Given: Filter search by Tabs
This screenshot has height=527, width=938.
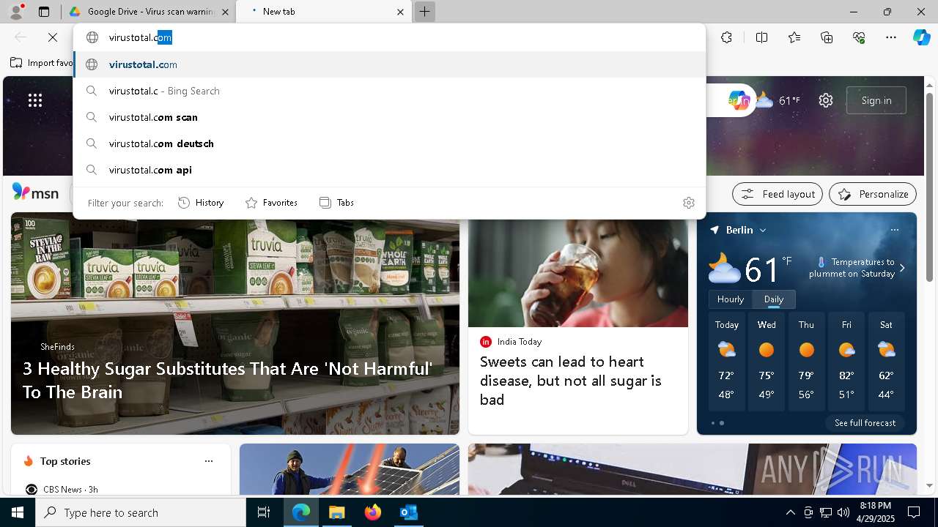Looking at the screenshot, I should [336, 203].
